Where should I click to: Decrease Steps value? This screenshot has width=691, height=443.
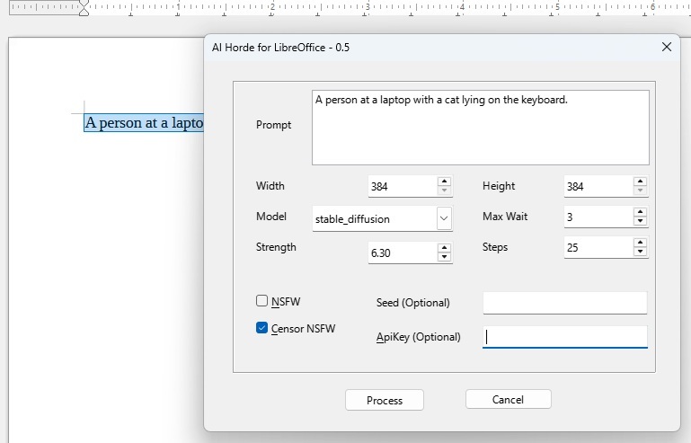click(640, 252)
